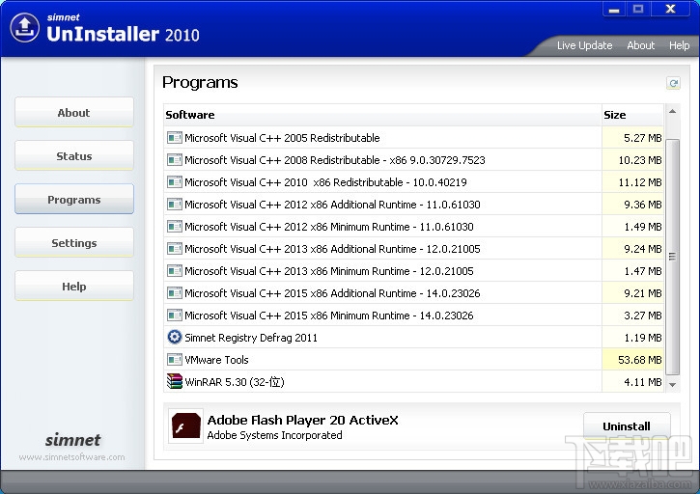Switch to Programs sidebar section
Viewport: 700px width, 494px height.
point(74,199)
